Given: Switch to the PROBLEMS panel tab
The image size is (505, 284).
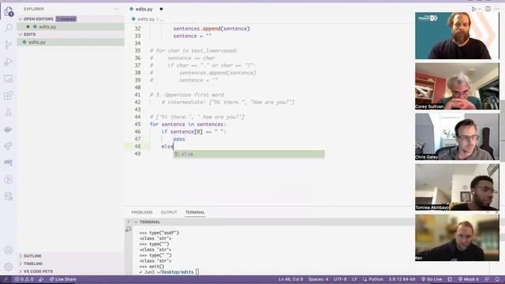Looking at the screenshot, I should click(x=142, y=212).
